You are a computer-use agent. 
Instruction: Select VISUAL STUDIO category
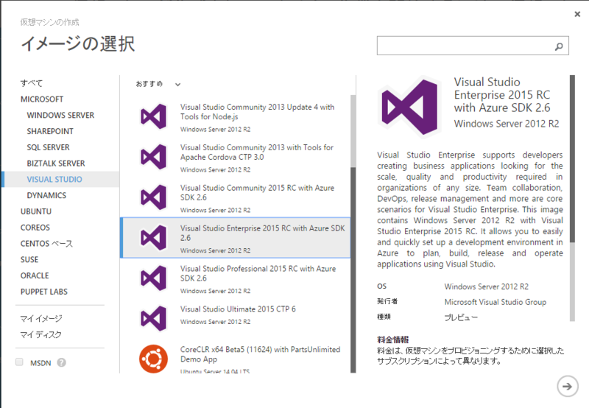[x=60, y=179]
